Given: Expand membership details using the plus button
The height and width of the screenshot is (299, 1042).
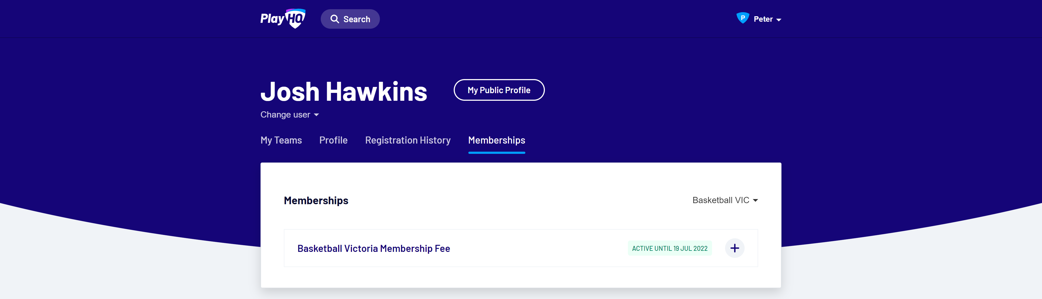Looking at the screenshot, I should [735, 248].
